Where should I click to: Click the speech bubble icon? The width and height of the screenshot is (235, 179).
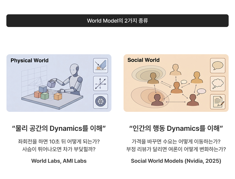[x=218, y=66]
